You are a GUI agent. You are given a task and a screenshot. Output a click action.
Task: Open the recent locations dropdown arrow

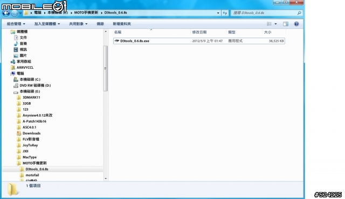(x=20, y=13)
